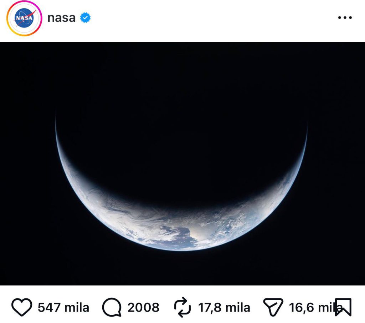Like the NASA post with the heart icon
This screenshot has width=365, height=323.
click(x=22, y=307)
